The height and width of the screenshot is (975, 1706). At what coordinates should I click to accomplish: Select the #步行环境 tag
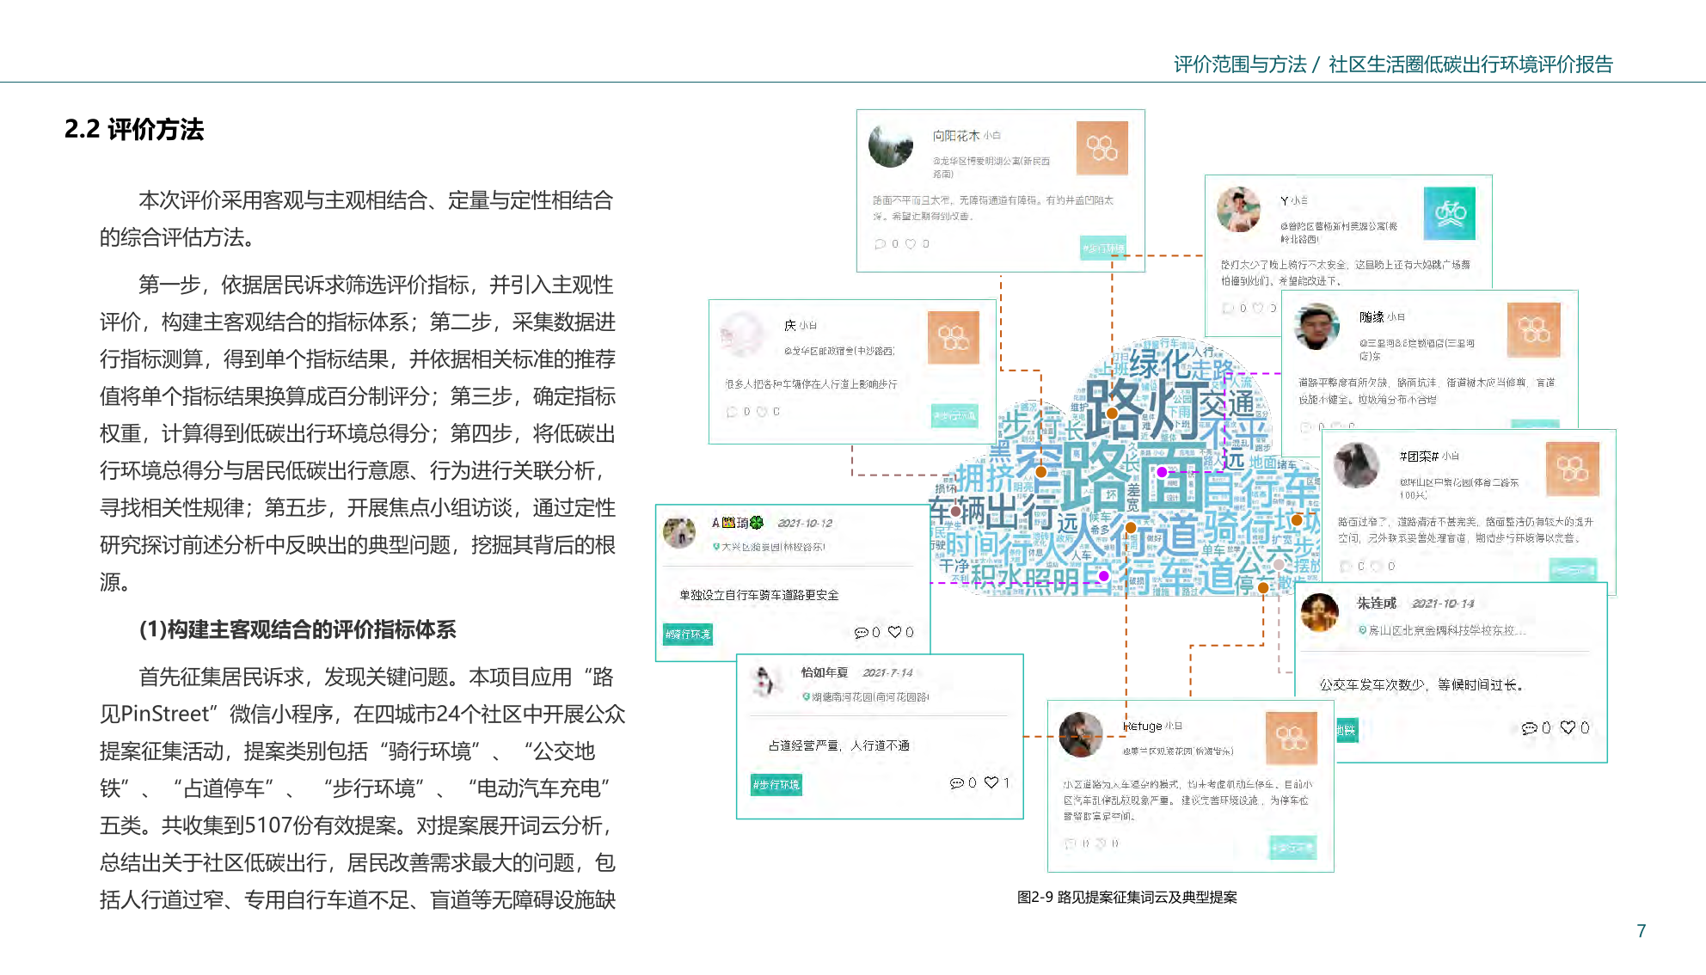[x=776, y=784]
